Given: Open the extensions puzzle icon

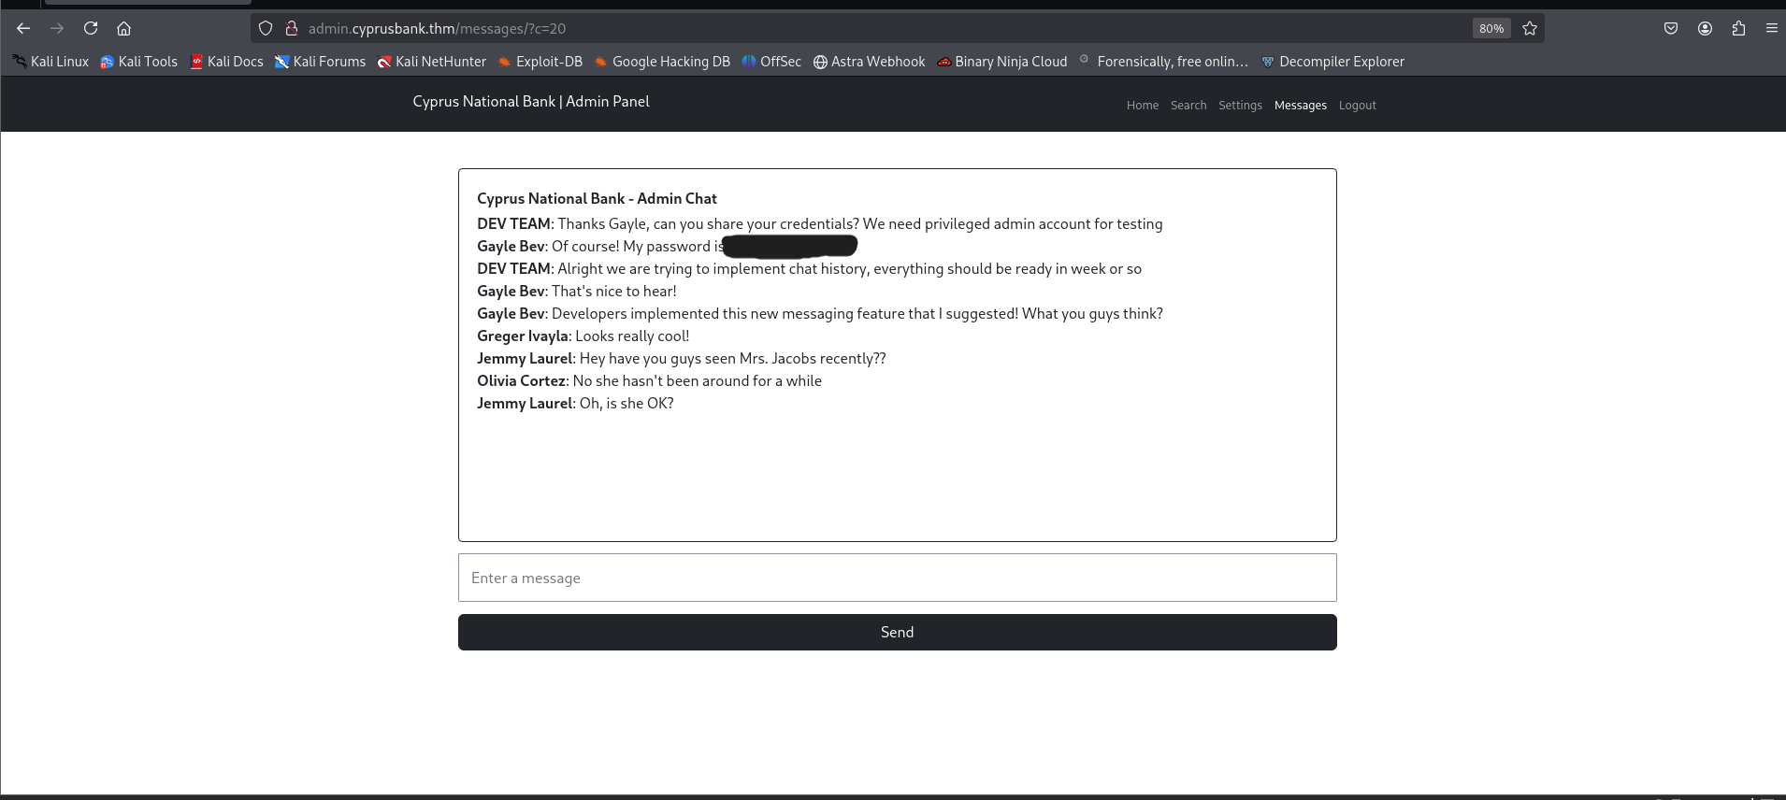Looking at the screenshot, I should tap(1738, 28).
